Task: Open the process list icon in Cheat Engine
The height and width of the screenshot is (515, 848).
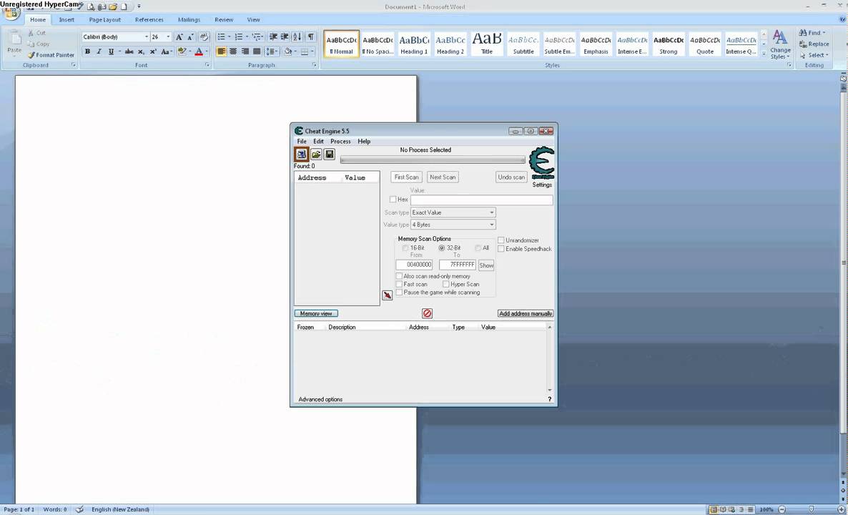Action: pos(301,154)
